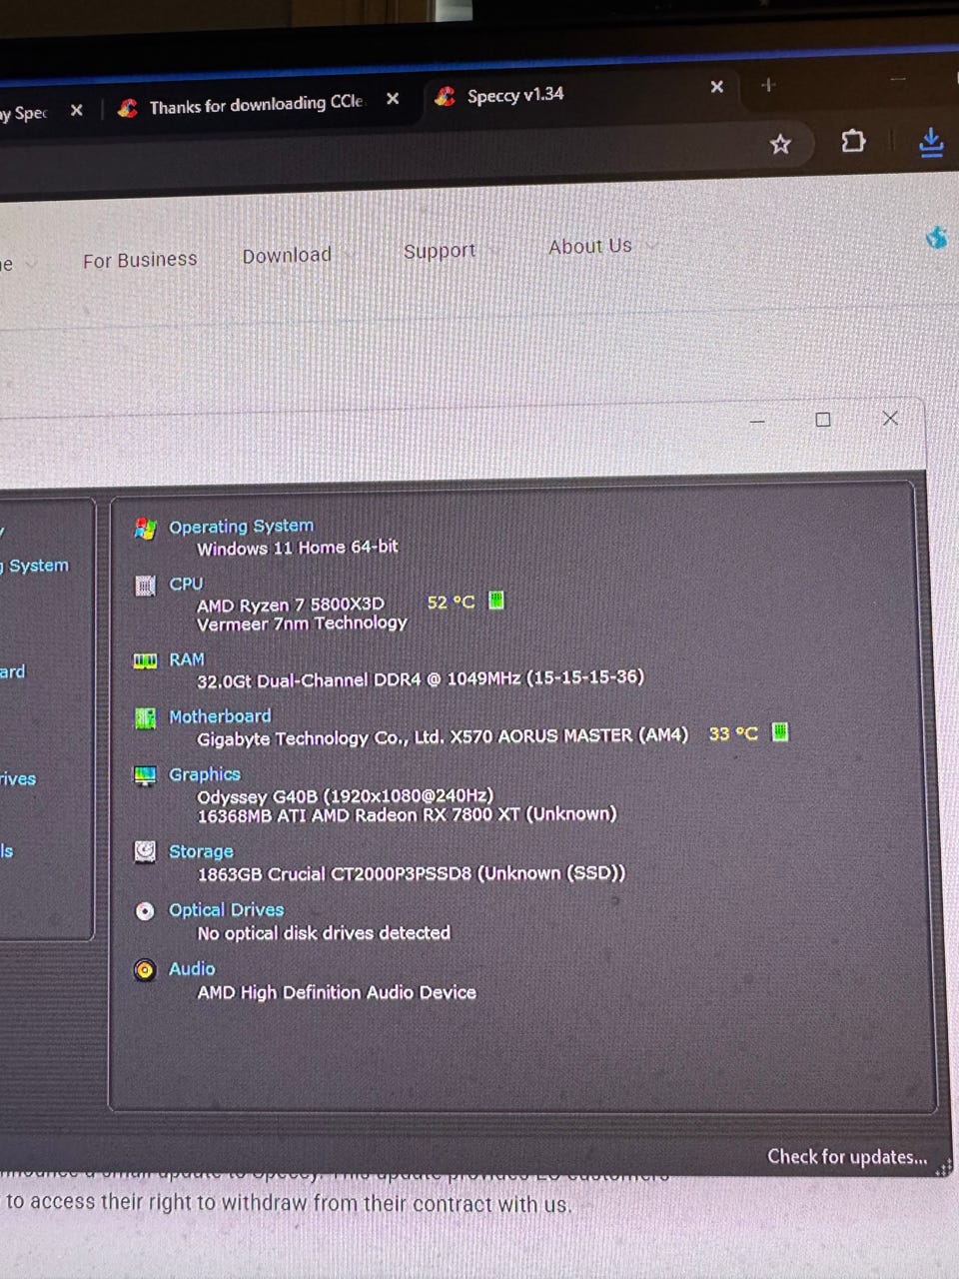Bookmark this page with the star icon

[780, 145]
